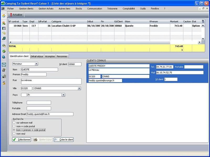Open the Comptabilité menu
Viewport: 210px width, 157px height.
pyautogui.click(x=129, y=9)
